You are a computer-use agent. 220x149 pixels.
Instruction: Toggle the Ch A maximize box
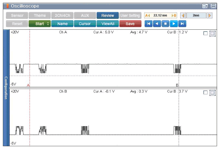[212, 33]
